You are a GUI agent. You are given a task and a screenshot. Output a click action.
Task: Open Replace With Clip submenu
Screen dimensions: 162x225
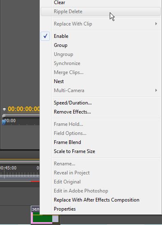point(101,24)
